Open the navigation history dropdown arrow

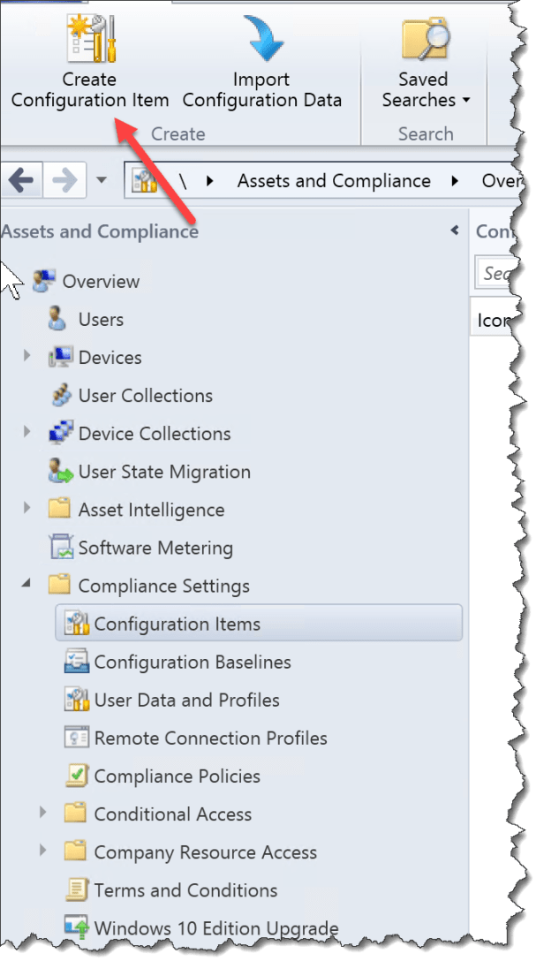coord(101,181)
